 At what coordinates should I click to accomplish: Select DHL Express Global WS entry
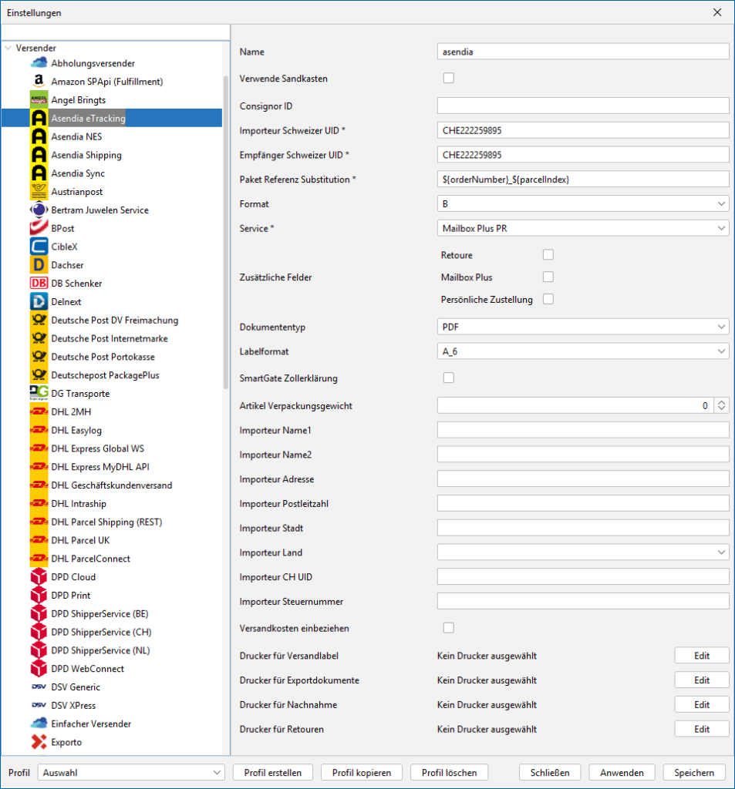pyautogui.click(x=97, y=448)
